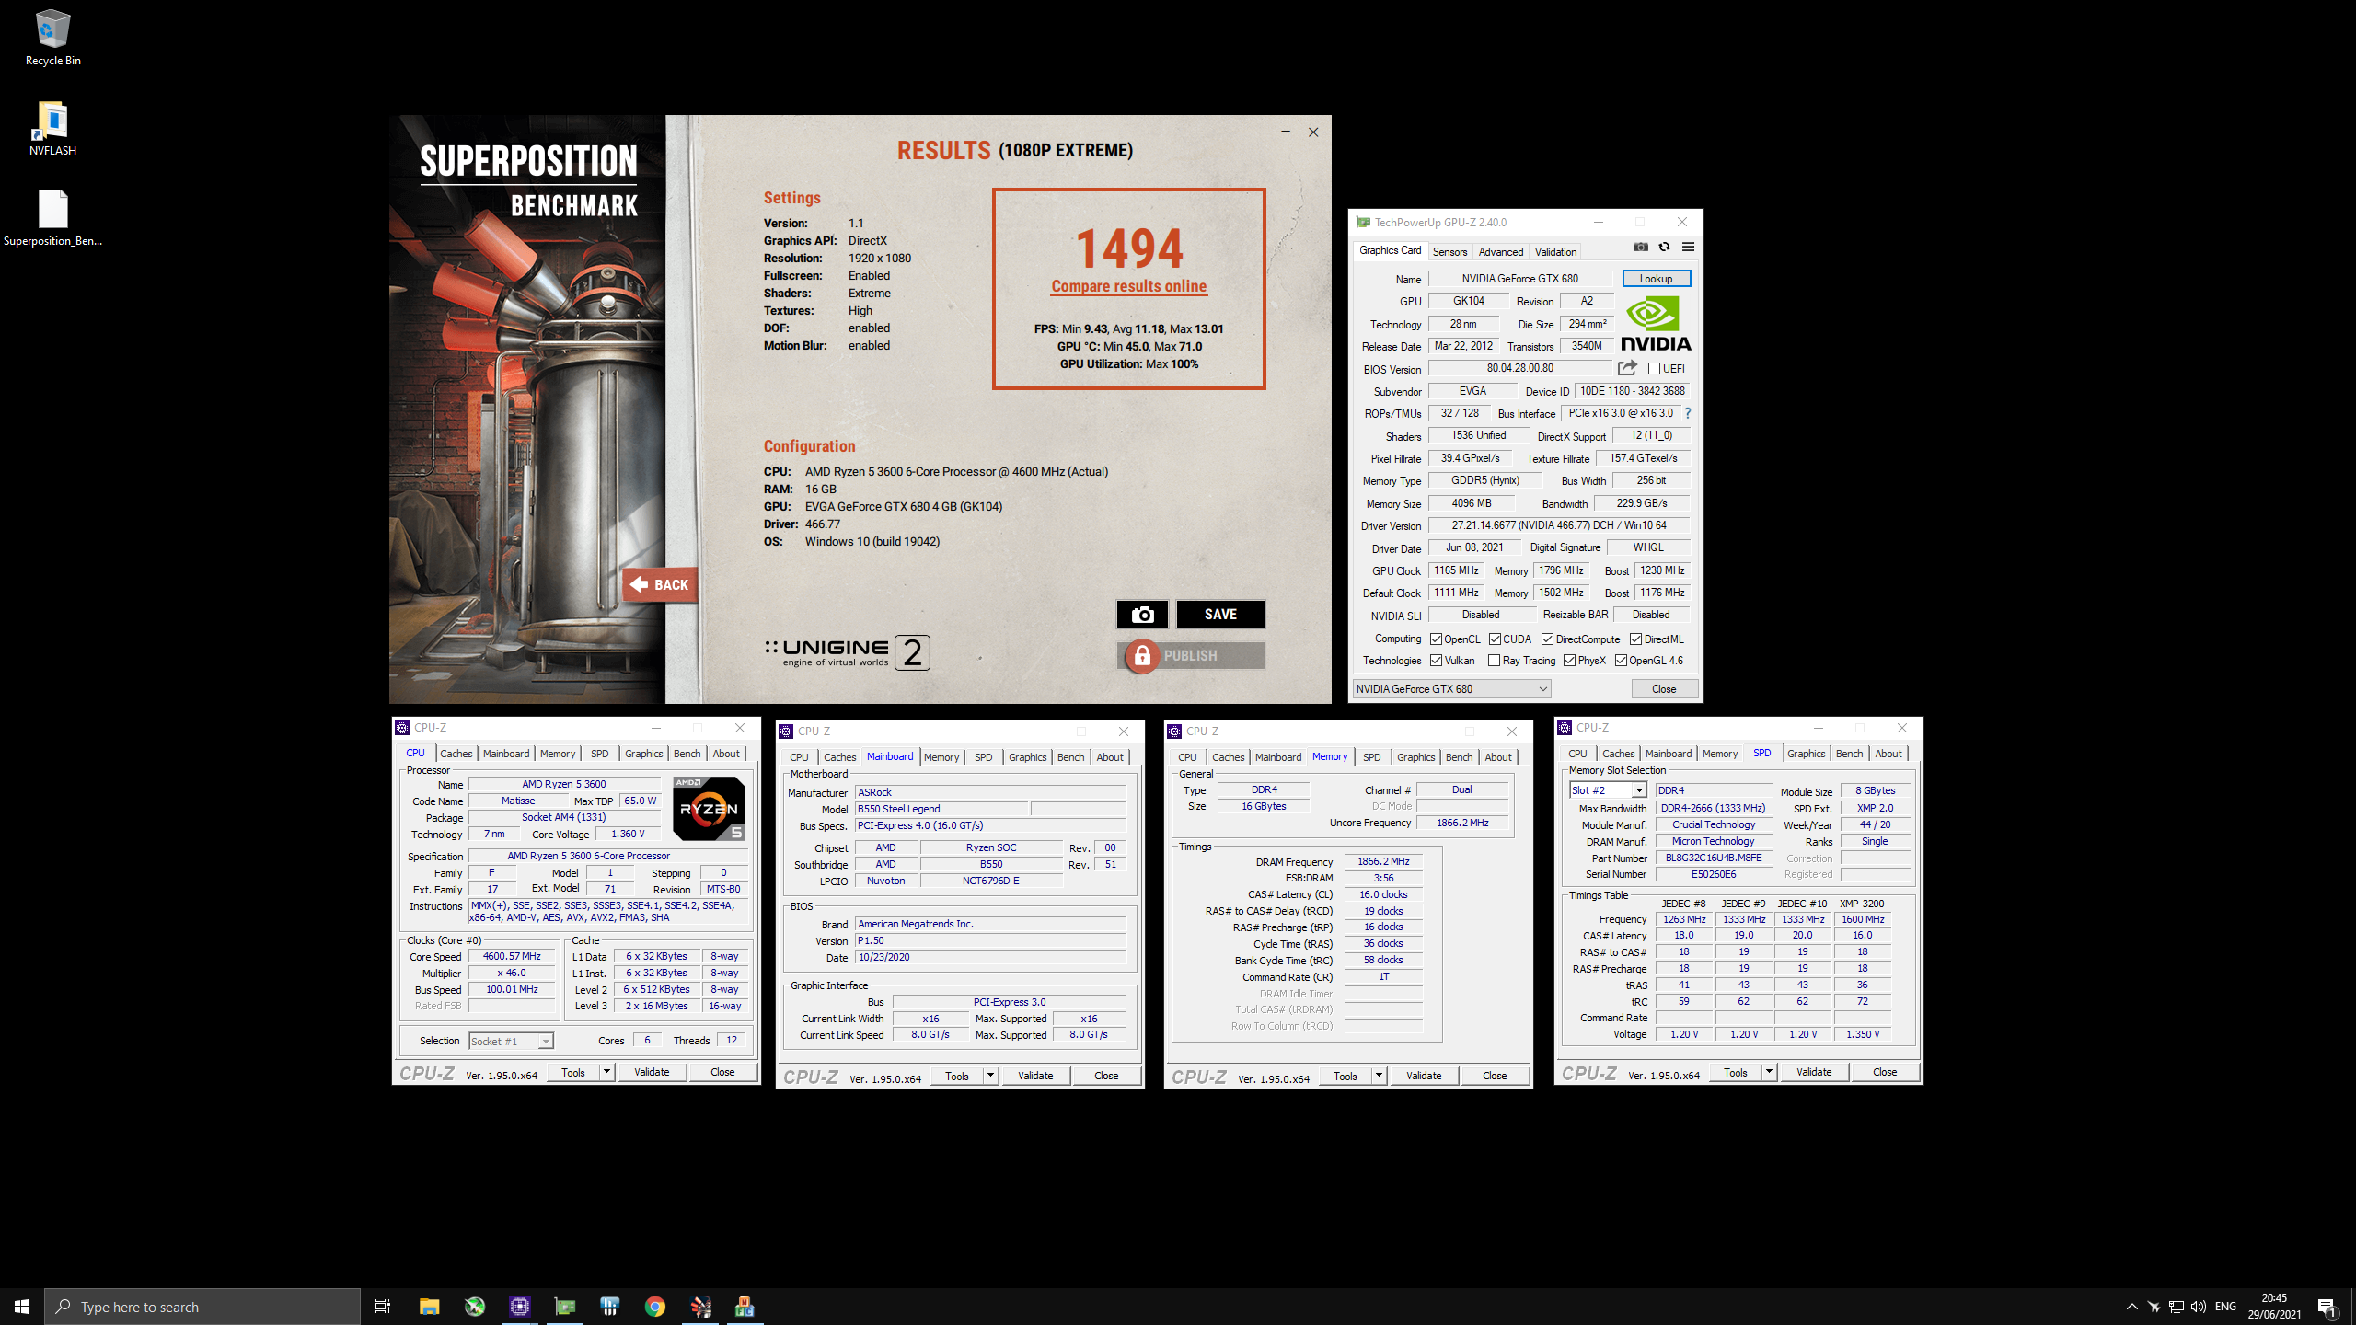Open the Socket #1 selection dropdown
The width and height of the screenshot is (2356, 1325).
511,1041
